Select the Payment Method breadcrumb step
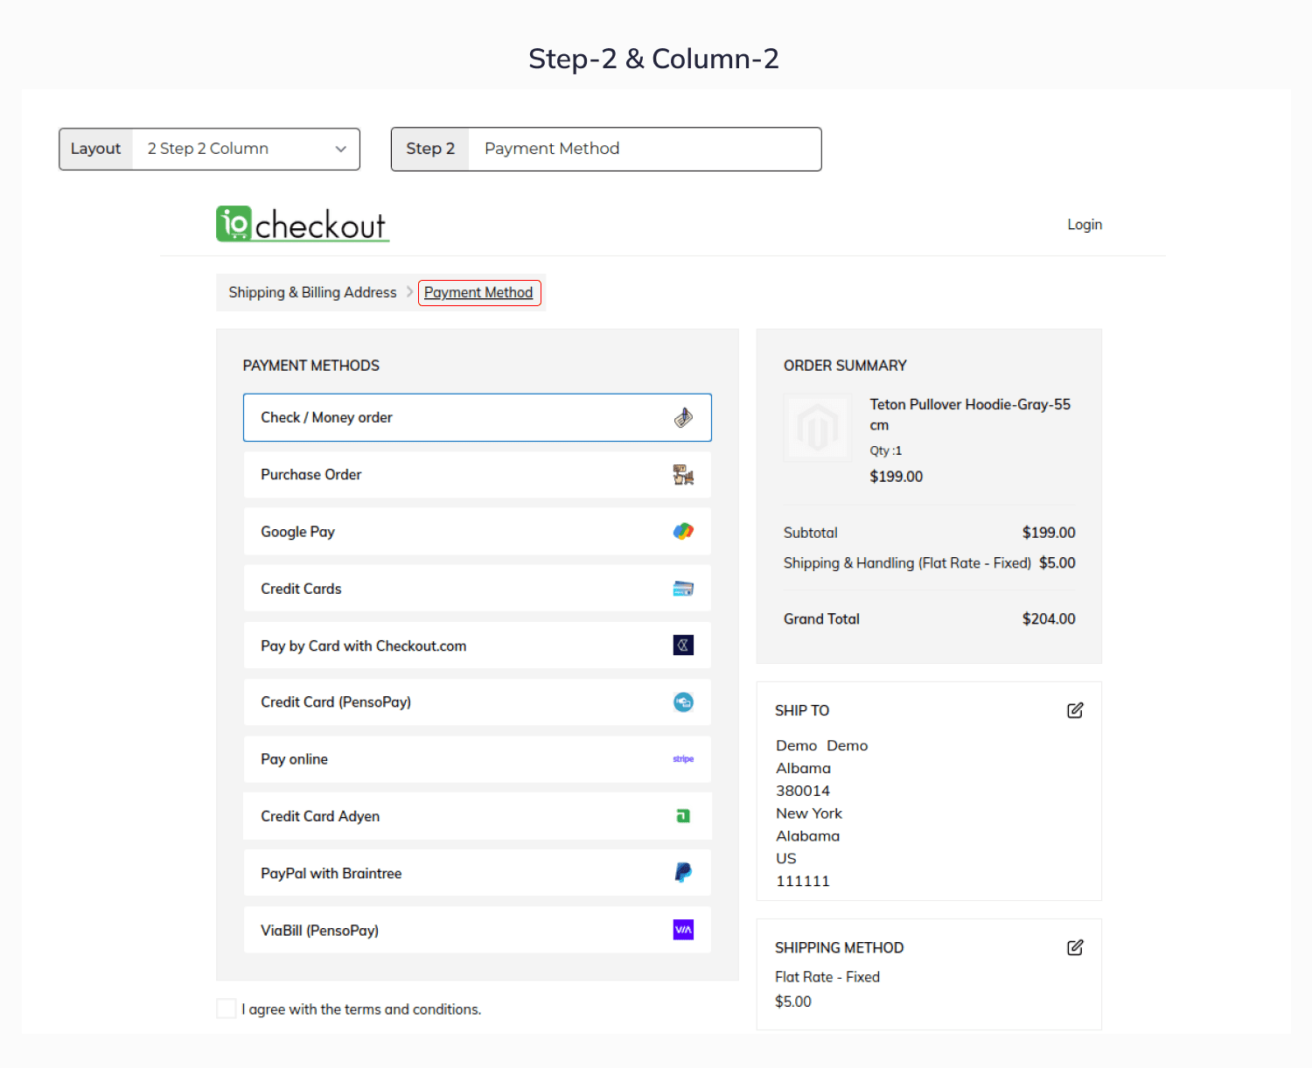 478,292
